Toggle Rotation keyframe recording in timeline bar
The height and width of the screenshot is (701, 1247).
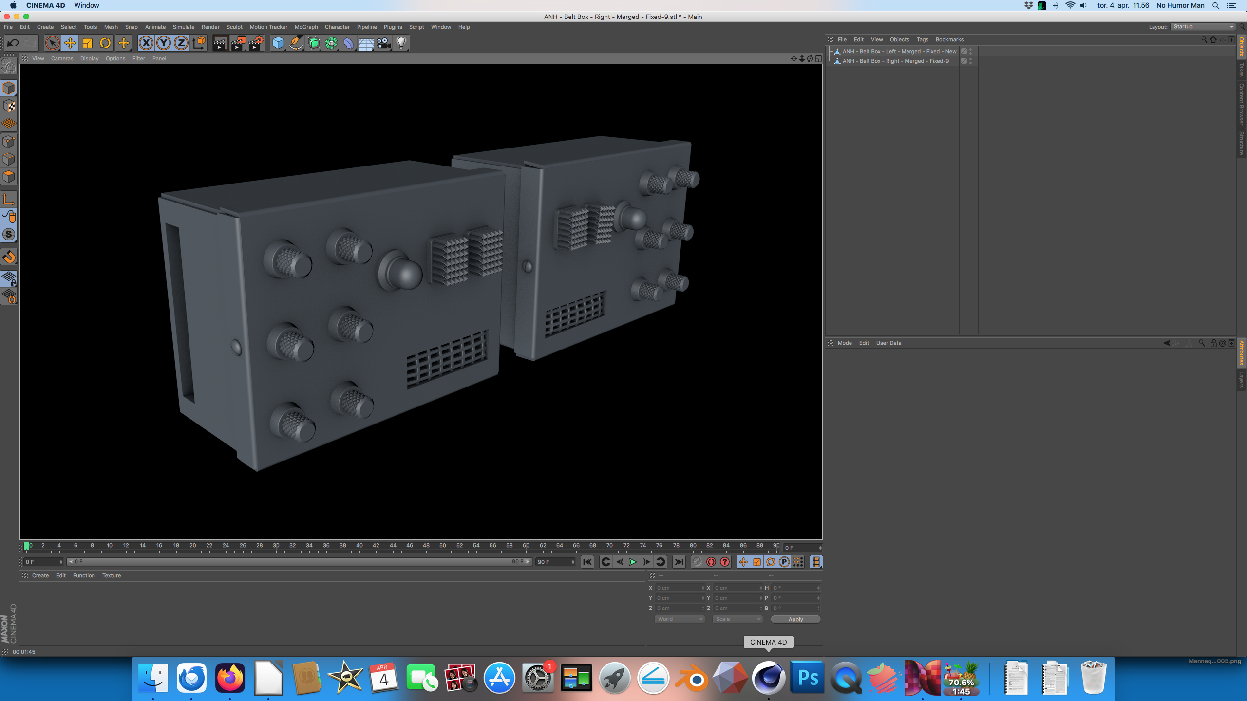pyautogui.click(x=770, y=562)
